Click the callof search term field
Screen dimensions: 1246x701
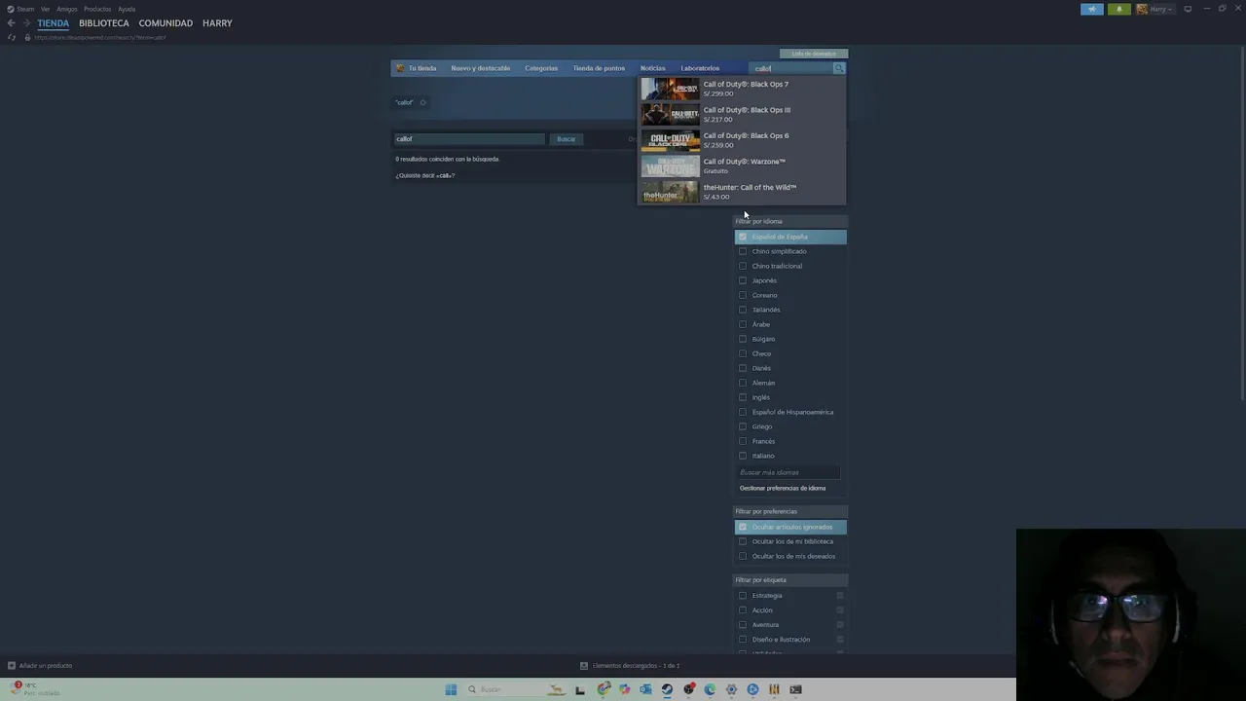[469, 139]
